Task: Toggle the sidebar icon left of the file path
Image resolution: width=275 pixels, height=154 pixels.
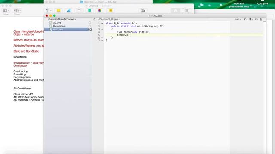Action: (94, 19)
